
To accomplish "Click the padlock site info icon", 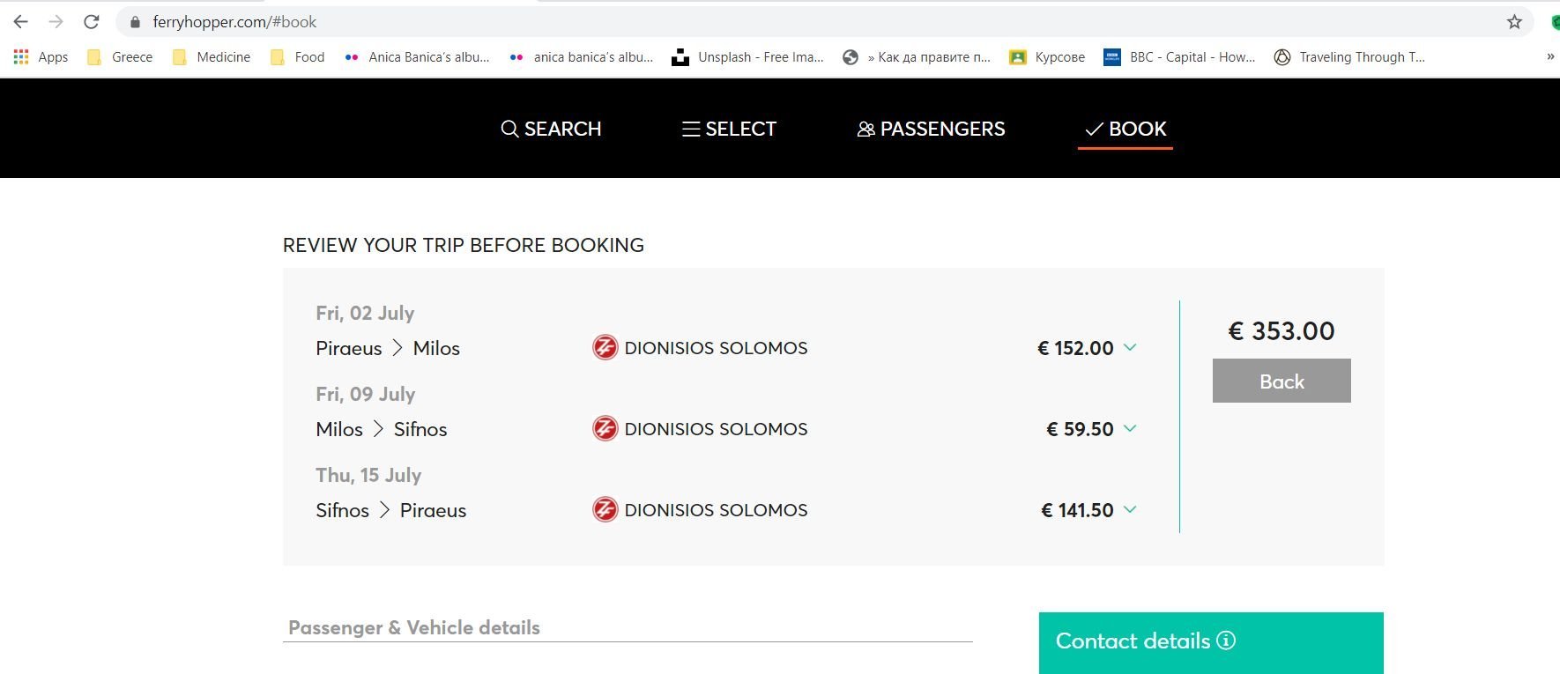I will pyautogui.click(x=135, y=22).
